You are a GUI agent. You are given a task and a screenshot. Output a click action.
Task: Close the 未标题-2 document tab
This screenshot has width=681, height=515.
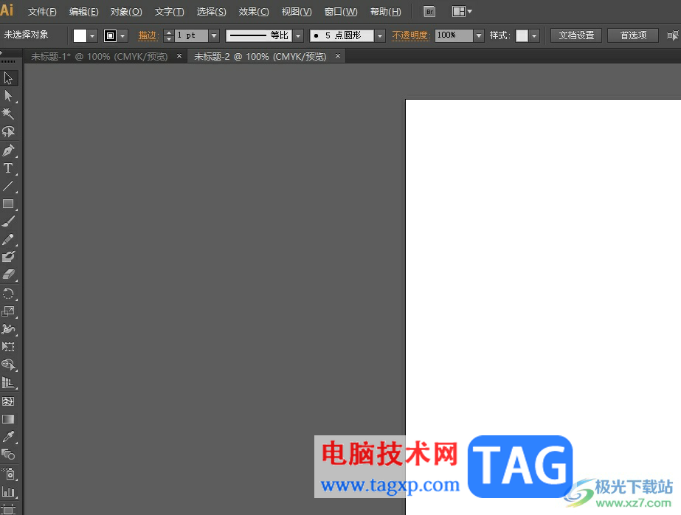[x=338, y=56]
